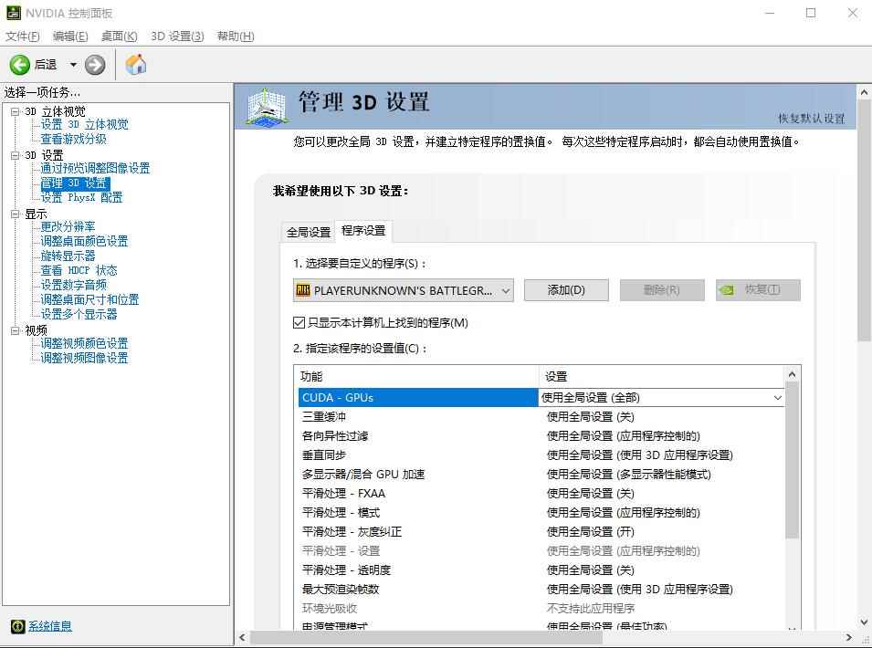Select 调整视频图像设置 in tree
Viewport: 872px width, 648px height.
click(x=85, y=358)
